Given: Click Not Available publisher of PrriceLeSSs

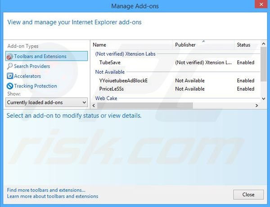Looking at the screenshot, I should click(190, 89).
